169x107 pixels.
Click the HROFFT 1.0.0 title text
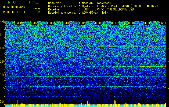[21, 2]
